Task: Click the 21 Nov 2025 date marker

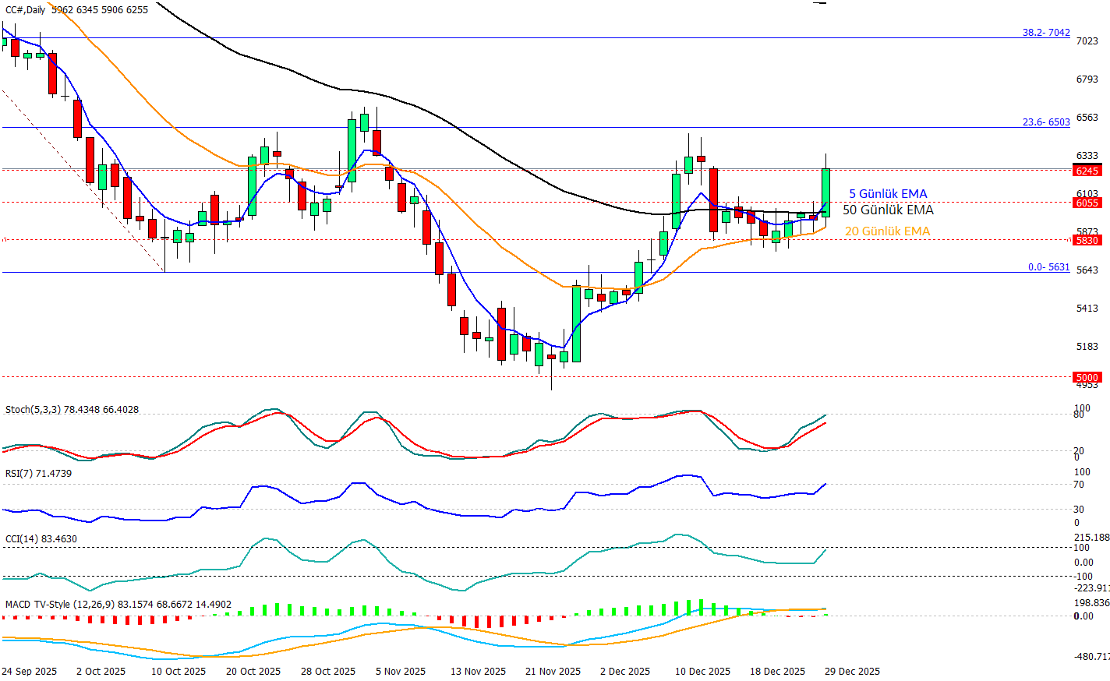Action: 553,672
